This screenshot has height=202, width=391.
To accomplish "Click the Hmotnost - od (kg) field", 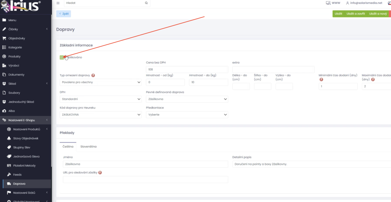I will click(x=166, y=82).
